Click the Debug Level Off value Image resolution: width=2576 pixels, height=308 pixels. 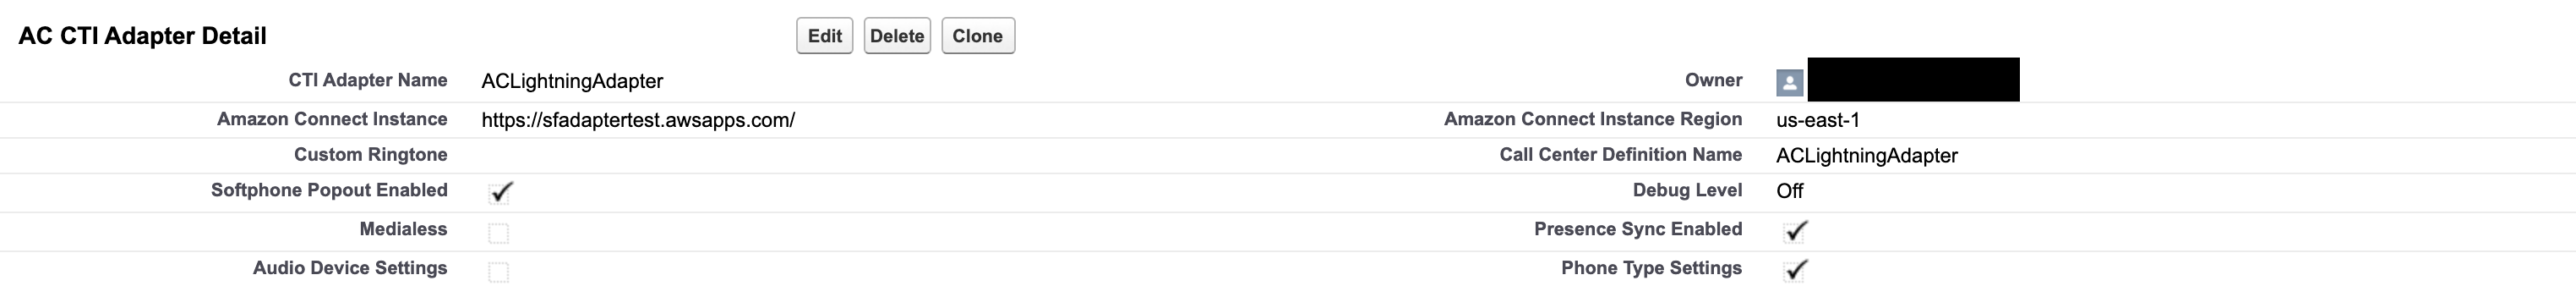pos(1790,191)
